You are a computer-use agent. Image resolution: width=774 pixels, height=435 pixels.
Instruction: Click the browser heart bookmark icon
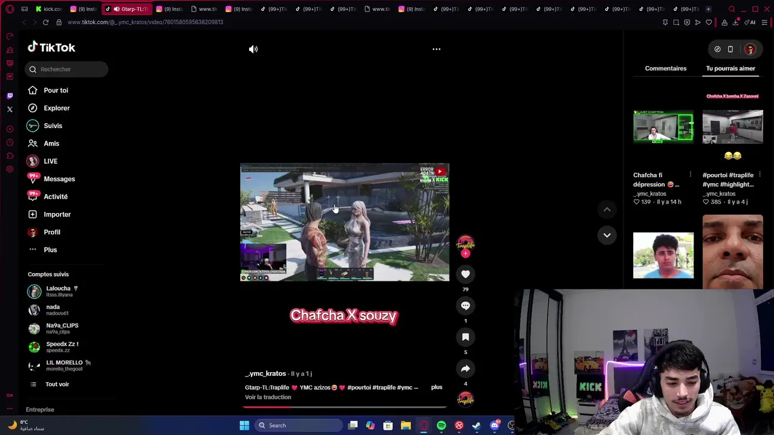point(709,22)
